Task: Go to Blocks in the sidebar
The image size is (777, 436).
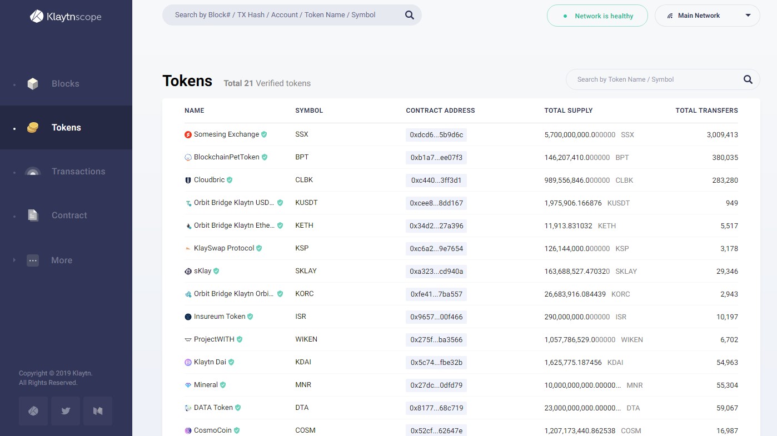Action: point(65,84)
